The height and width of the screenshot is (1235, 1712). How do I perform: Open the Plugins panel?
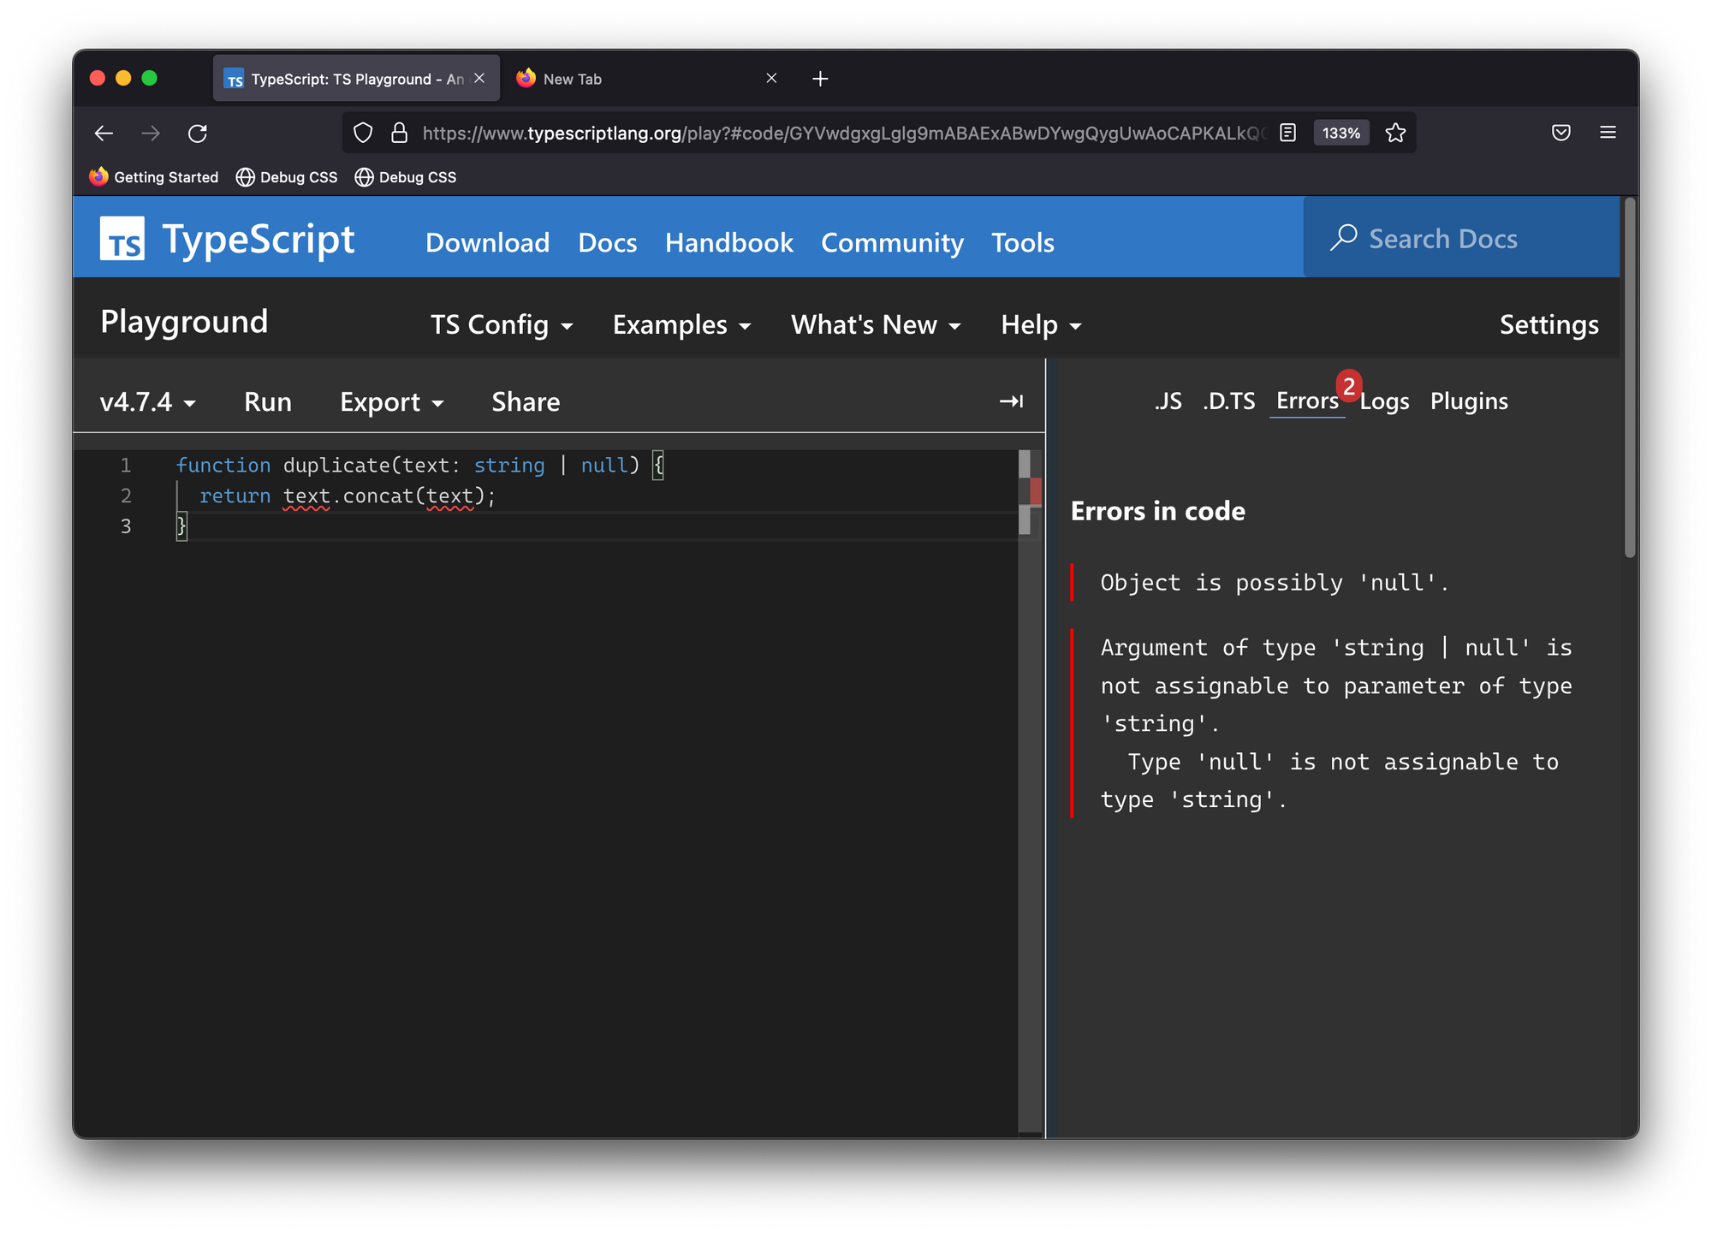(1469, 399)
